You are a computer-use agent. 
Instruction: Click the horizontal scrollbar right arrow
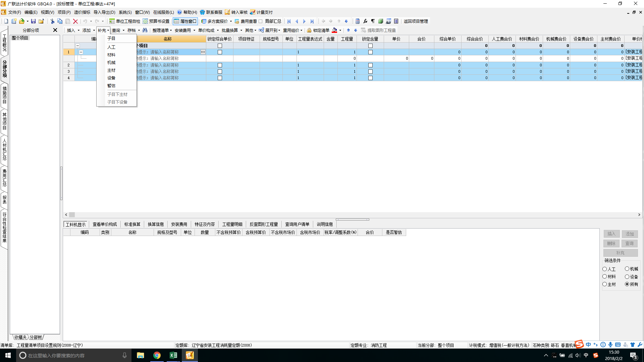pos(639,215)
